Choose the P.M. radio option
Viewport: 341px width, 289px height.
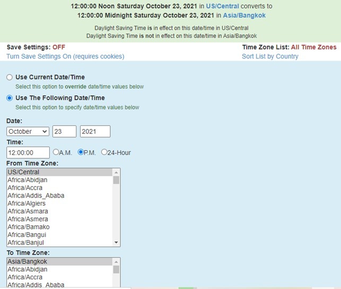pyautogui.click(x=81, y=152)
